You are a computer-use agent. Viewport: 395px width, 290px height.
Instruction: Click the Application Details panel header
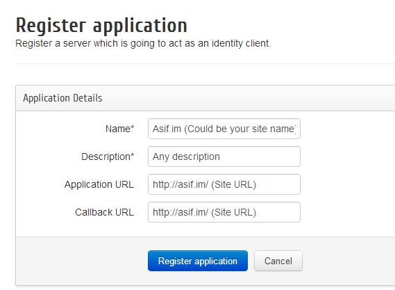(205, 98)
